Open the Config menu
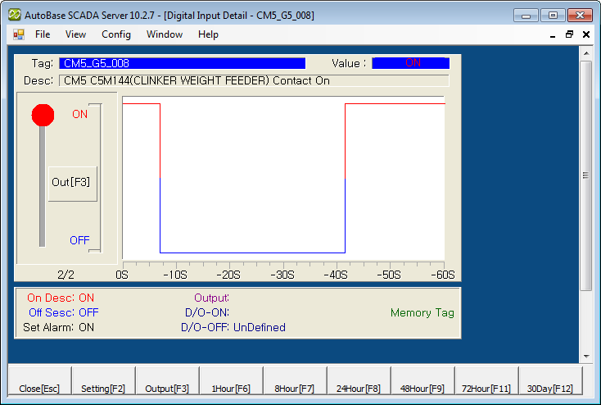This screenshot has width=601, height=405. 116,34
